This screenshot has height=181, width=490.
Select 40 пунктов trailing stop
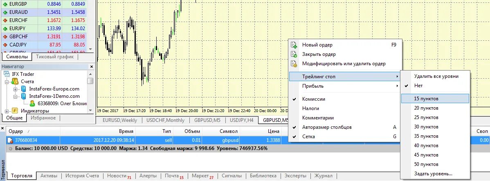pos(435,146)
